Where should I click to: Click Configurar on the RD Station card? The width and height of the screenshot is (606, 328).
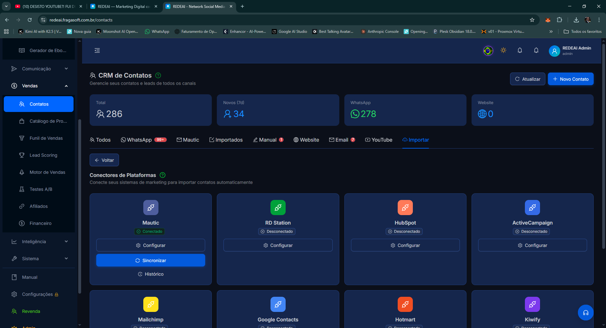pos(278,245)
